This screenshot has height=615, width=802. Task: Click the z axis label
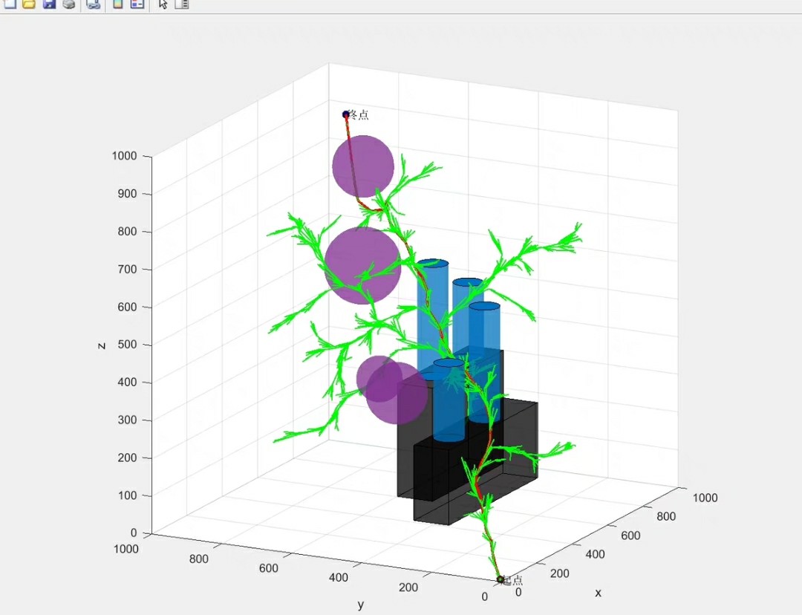pos(101,346)
